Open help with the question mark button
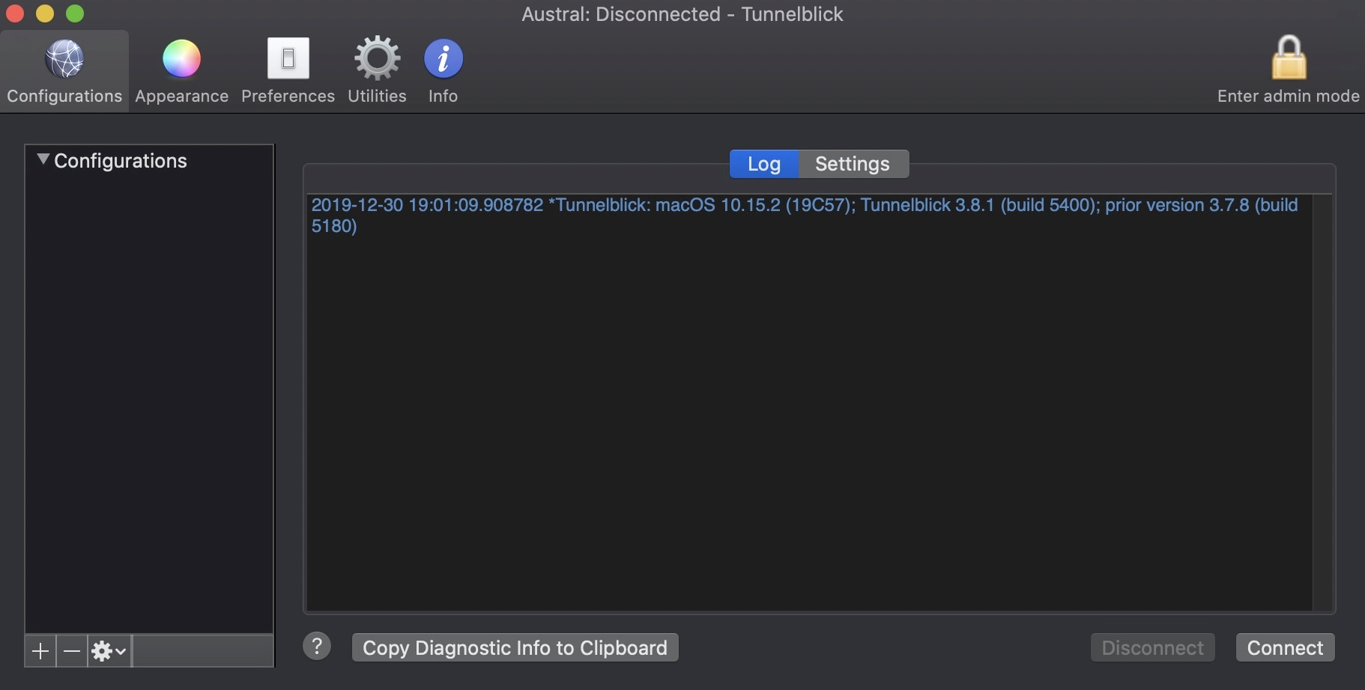This screenshot has height=690, width=1365. [317, 647]
